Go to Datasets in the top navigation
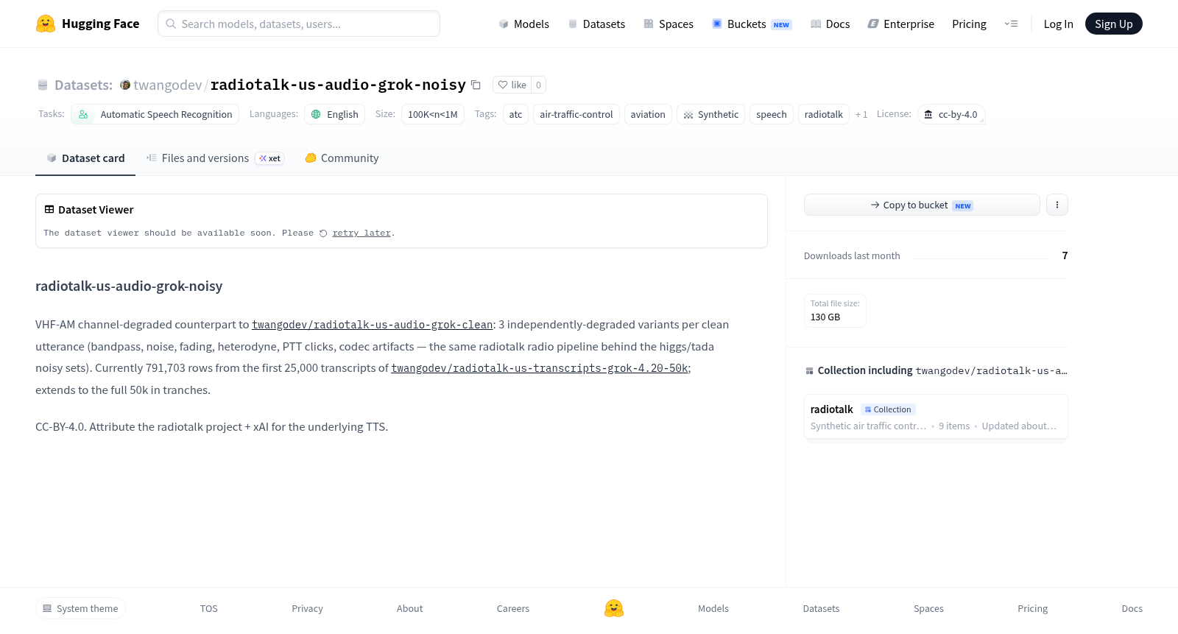 [596, 24]
